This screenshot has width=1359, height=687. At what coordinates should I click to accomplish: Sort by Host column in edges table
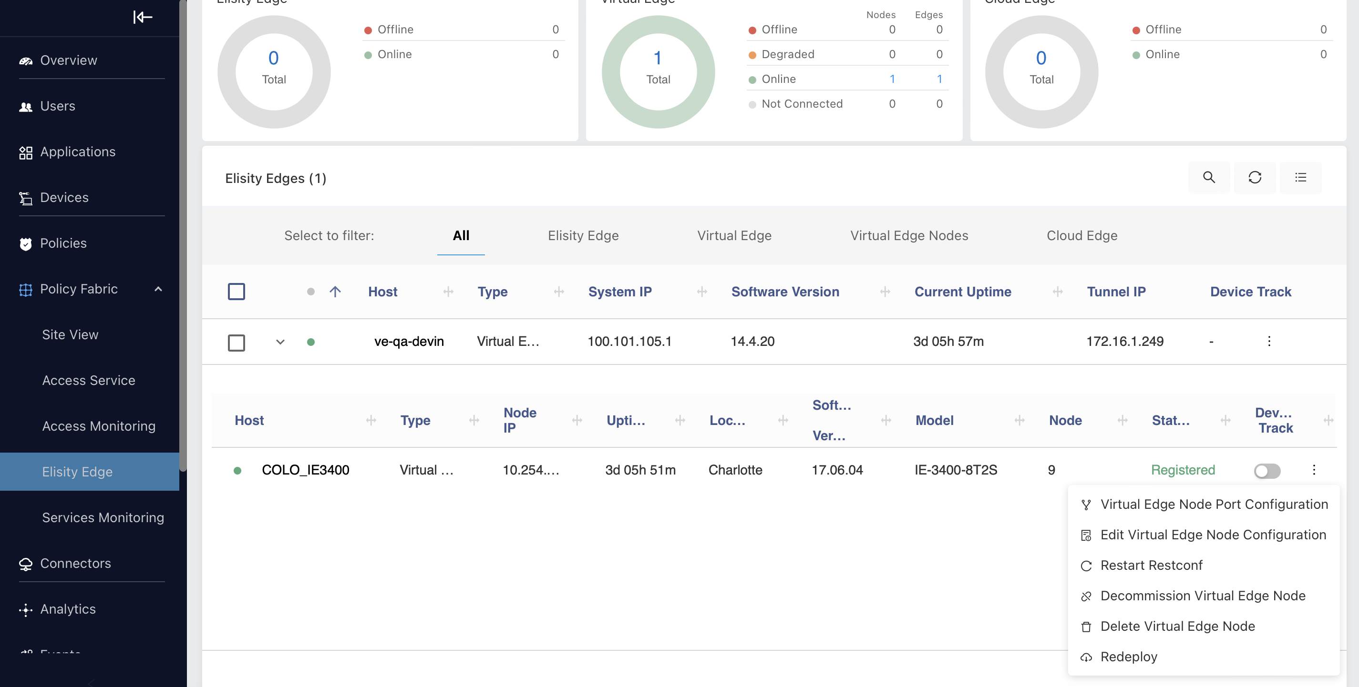(x=382, y=292)
